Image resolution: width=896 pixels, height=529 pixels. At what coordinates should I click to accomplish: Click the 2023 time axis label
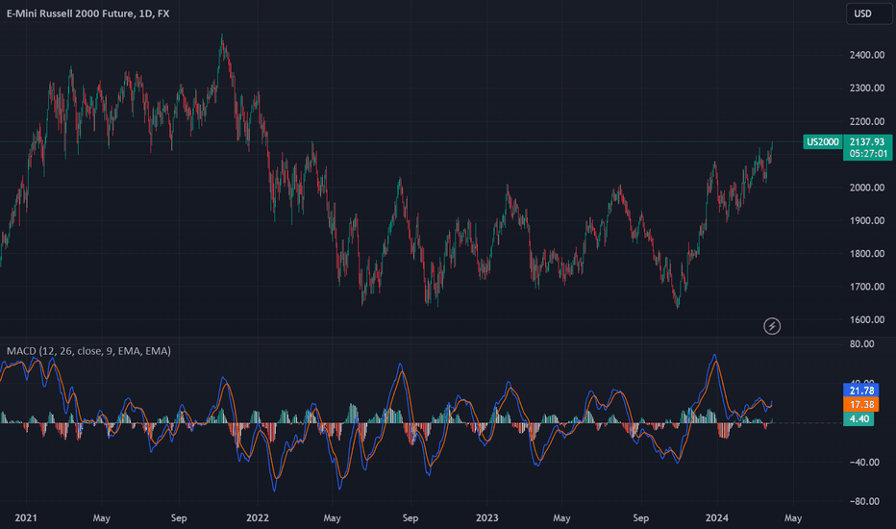(x=486, y=517)
